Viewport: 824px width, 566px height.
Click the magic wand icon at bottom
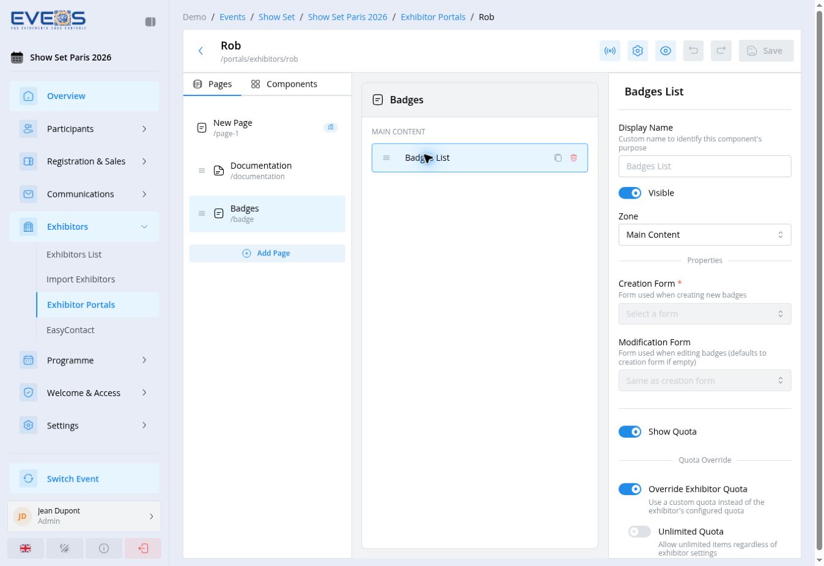coord(65,548)
